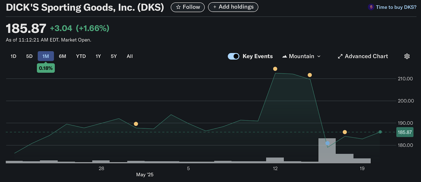
Task: Expand the Mountain chart type dropdown
Action: [x=302, y=56]
